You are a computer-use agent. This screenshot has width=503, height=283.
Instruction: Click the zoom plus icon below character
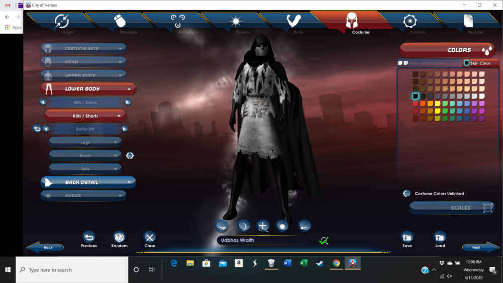263,226
